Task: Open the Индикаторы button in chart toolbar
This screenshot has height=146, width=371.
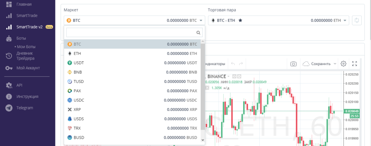Action: [x=214, y=64]
